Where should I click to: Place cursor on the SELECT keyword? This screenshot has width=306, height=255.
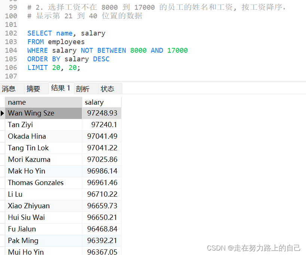pos(39,33)
